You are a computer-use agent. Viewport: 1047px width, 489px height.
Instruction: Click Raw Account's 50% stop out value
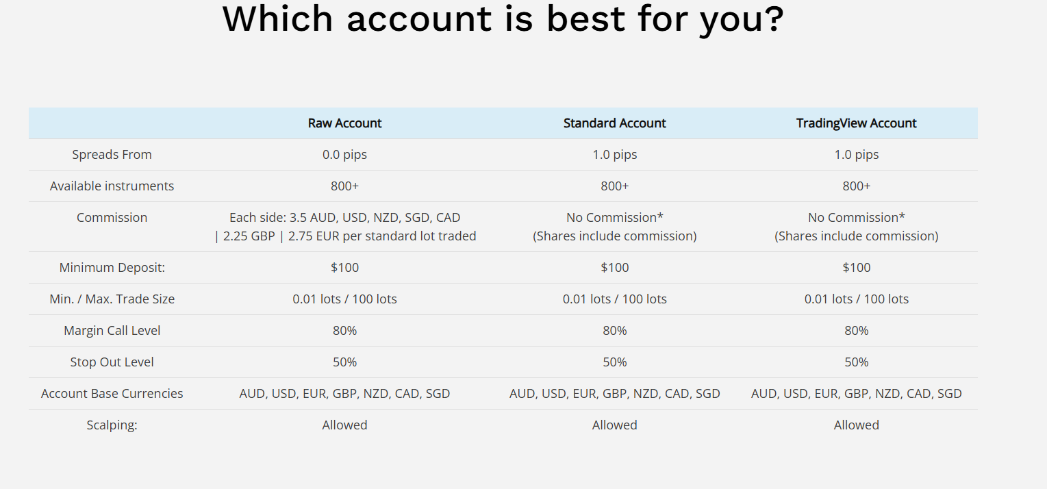344,362
